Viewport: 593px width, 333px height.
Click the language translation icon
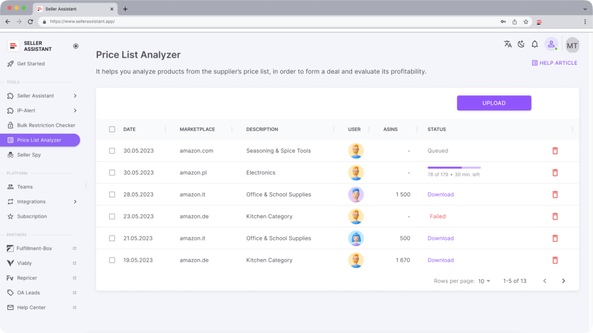(508, 43)
